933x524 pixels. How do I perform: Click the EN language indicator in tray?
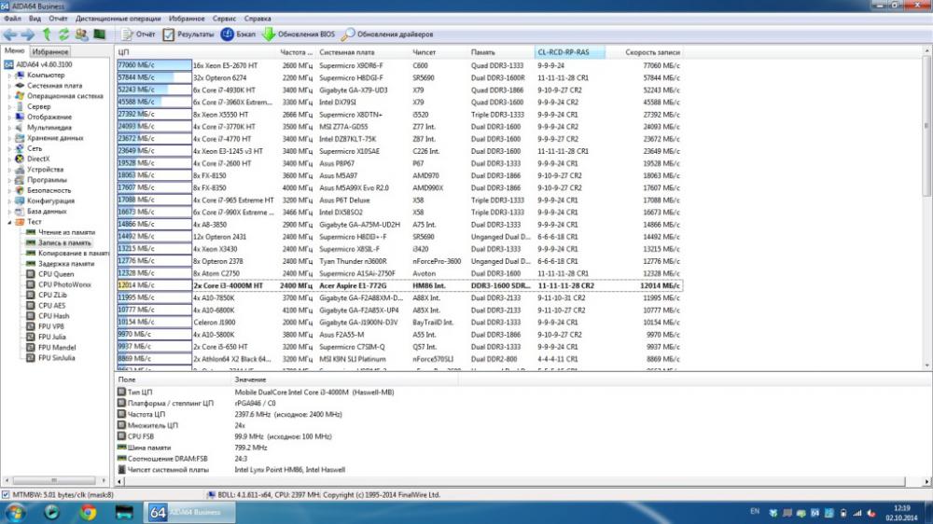pos(755,512)
